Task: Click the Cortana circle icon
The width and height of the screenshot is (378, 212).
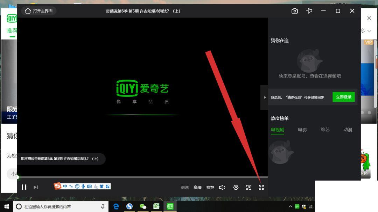Action: tap(19, 206)
